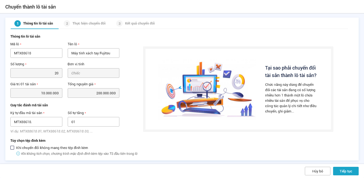Enable 'Khi chuyển đổi không mang theo tệp đính kèm' checkbox

coord(12,148)
